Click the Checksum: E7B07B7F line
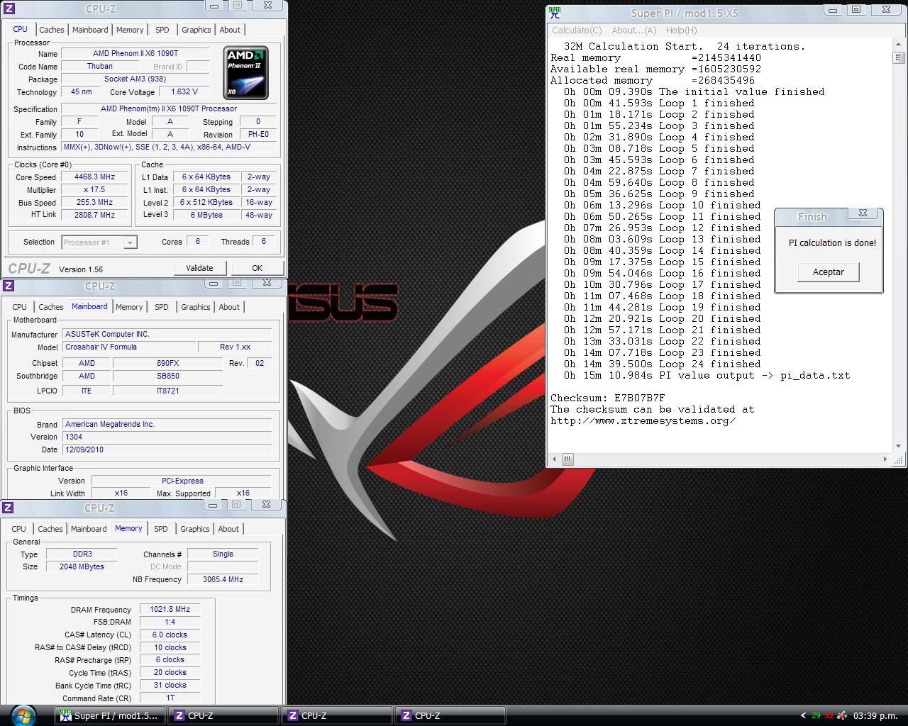 click(x=608, y=398)
